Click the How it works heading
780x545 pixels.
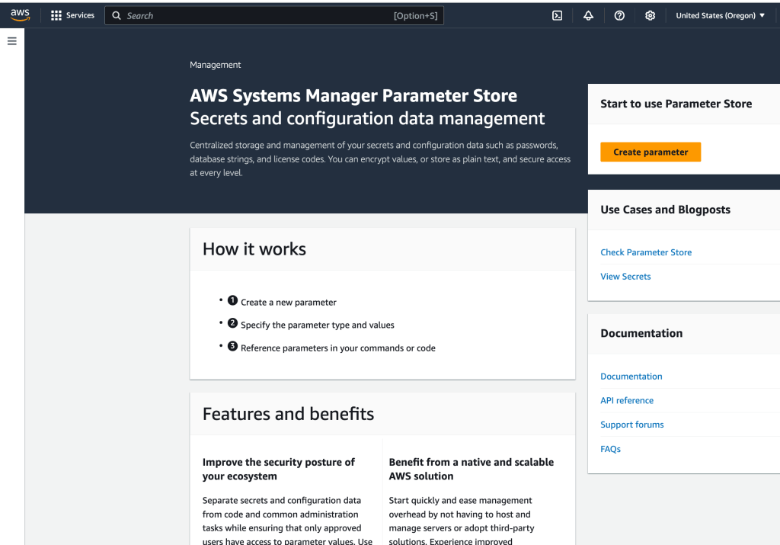coord(254,249)
